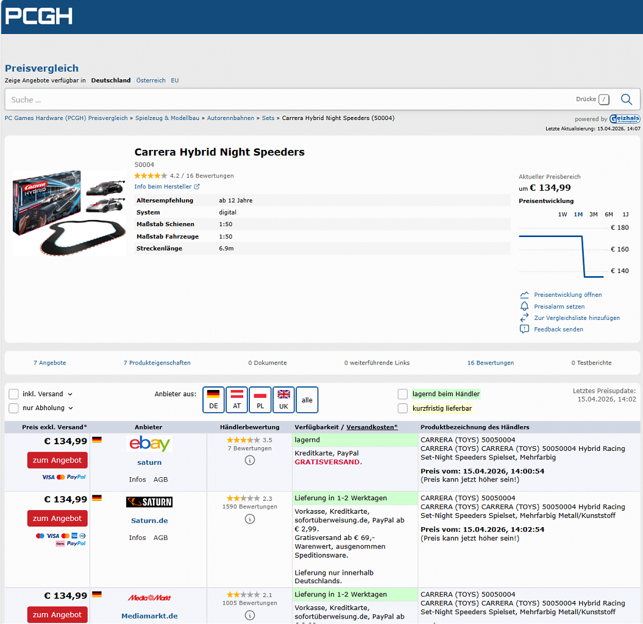Expand the nur Abholung dropdown arrow
Image resolution: width=643 pixels, height=624 pixels.
coord(71,408)
